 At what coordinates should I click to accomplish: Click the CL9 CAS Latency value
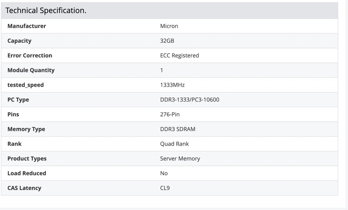pyautogui.click(x=165, y=188)
